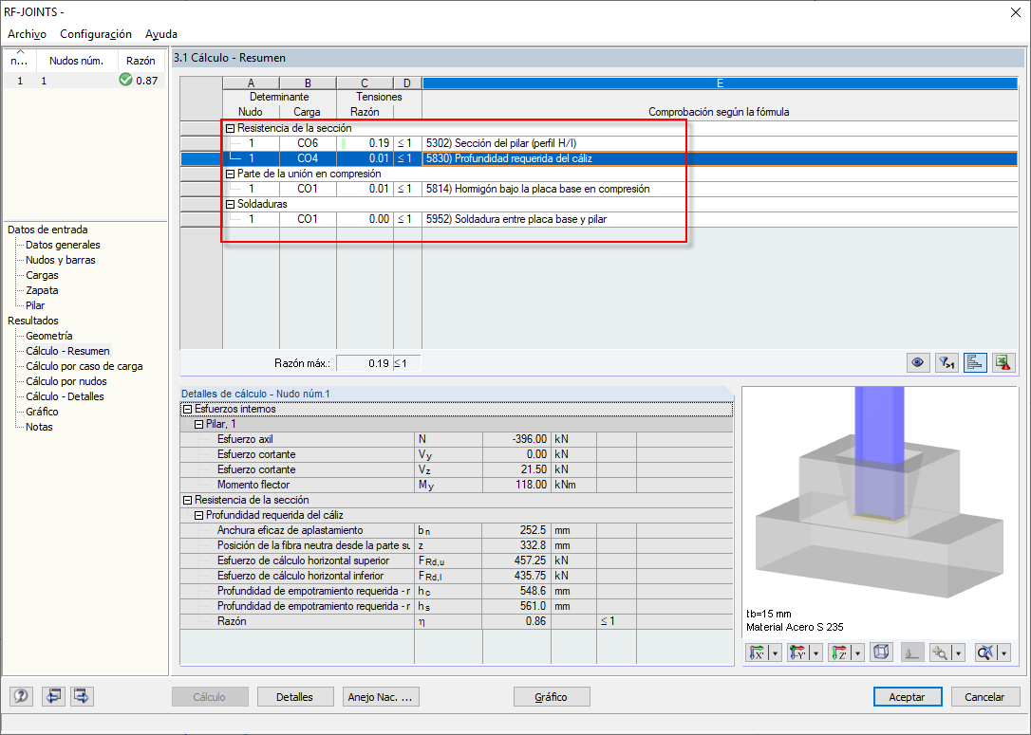This screenshot has height=735, width=1031.
Task: Click Razón column header in node list
Action: [x=141, y=61]
